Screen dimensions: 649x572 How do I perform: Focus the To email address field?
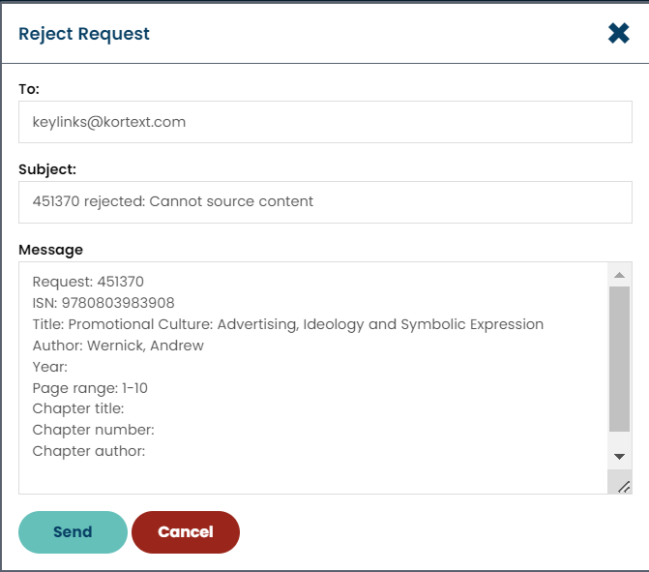coord(324,122)
